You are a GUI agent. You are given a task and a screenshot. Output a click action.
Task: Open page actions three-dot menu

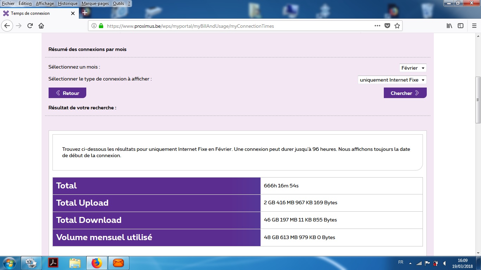[377, 26]
